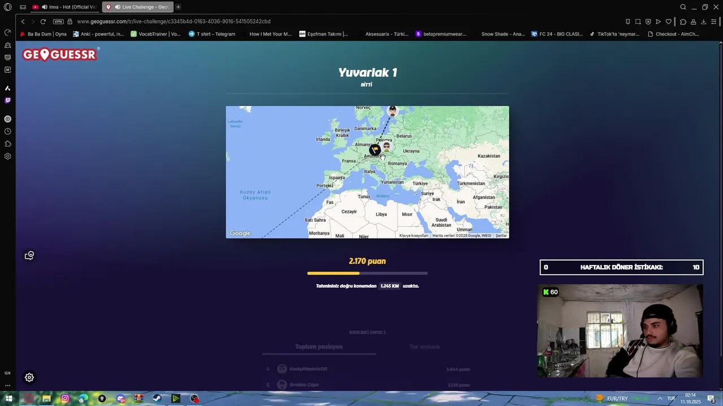Open the EUR/TRY taskbar widget
The image size is (723, 406).
tap(621, 399)
